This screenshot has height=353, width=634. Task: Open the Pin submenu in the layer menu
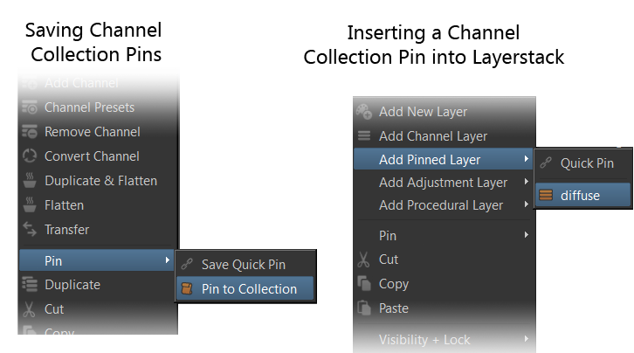pos(388,235)
